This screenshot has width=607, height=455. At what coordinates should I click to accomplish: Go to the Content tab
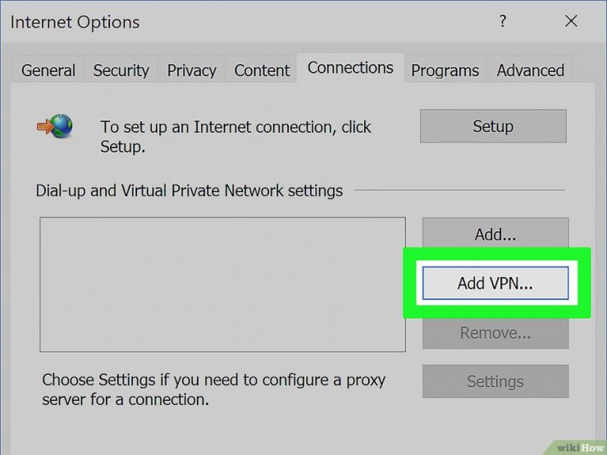(262, 70)
